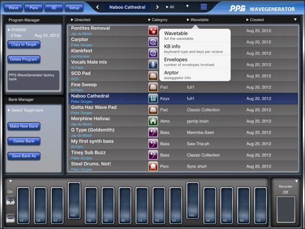The width and height of the screenshot is (305, 229).
Task: Click Copy to Target button
Action: tap(24, 45)
